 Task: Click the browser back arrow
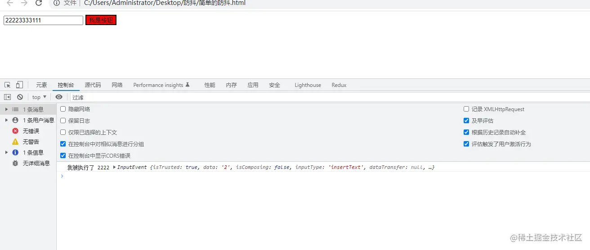pyautogui.click(x=10, y=3)
